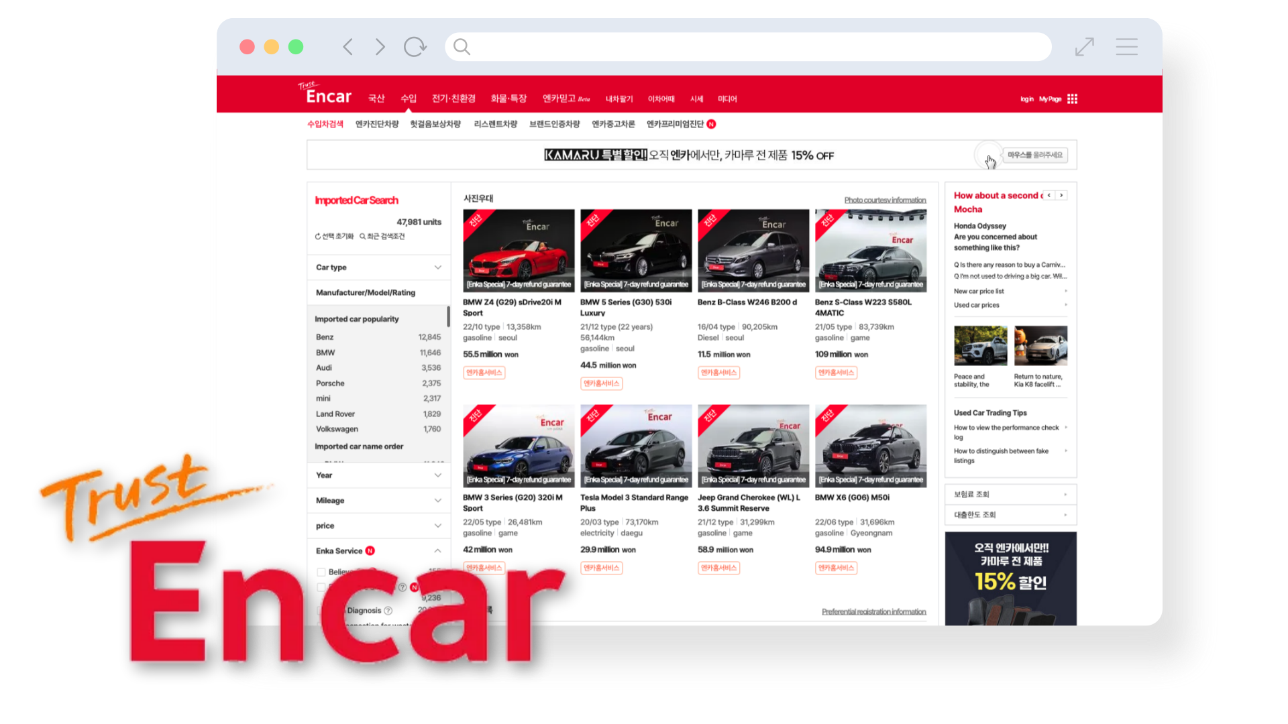Click the arrow beside New car price list
The width and height of the screenshot is (1288, 724).
pyautogui.click(x=1066, y=291)
